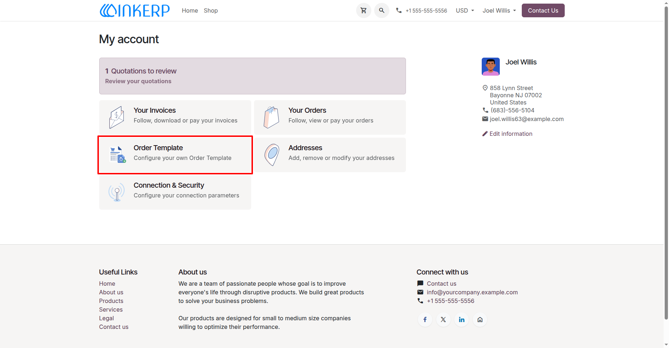Click the phone icon in header
669x348 pixels.
pyautogui.click(x=399, y=10)
